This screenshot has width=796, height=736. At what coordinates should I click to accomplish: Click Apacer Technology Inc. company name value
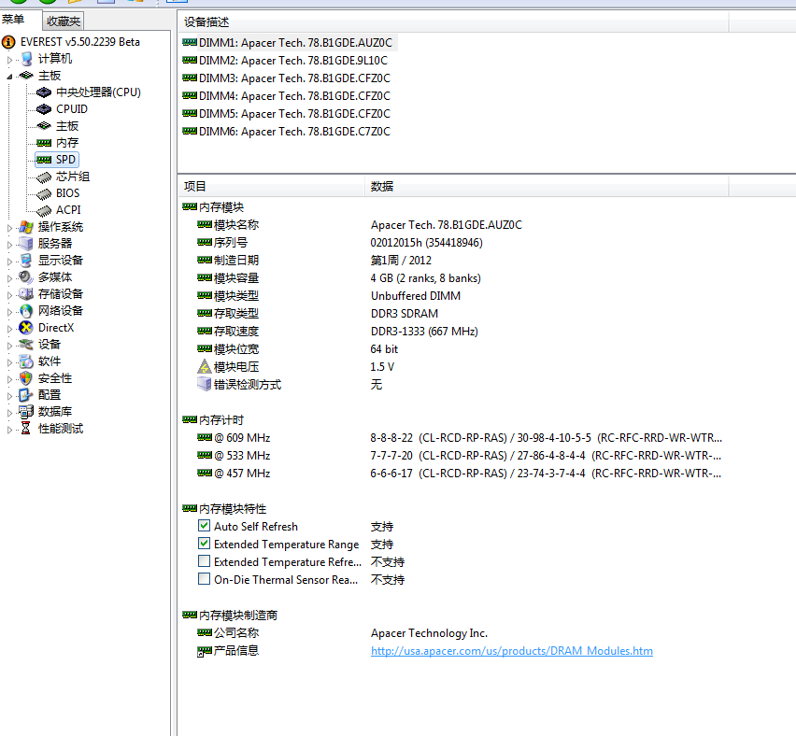pyautogui.click(x=429, y=633)
